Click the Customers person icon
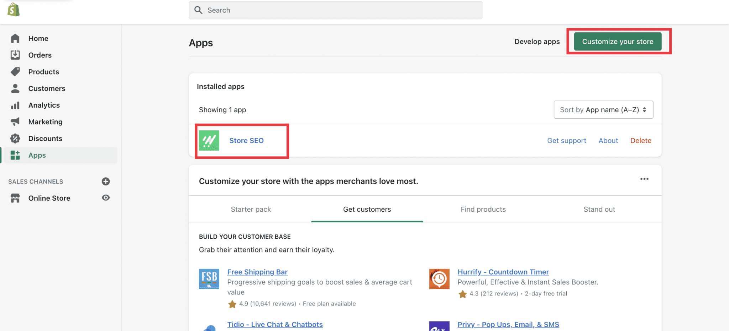The height and width of the screenshot is (331, 729). click(x=15, y=88)
